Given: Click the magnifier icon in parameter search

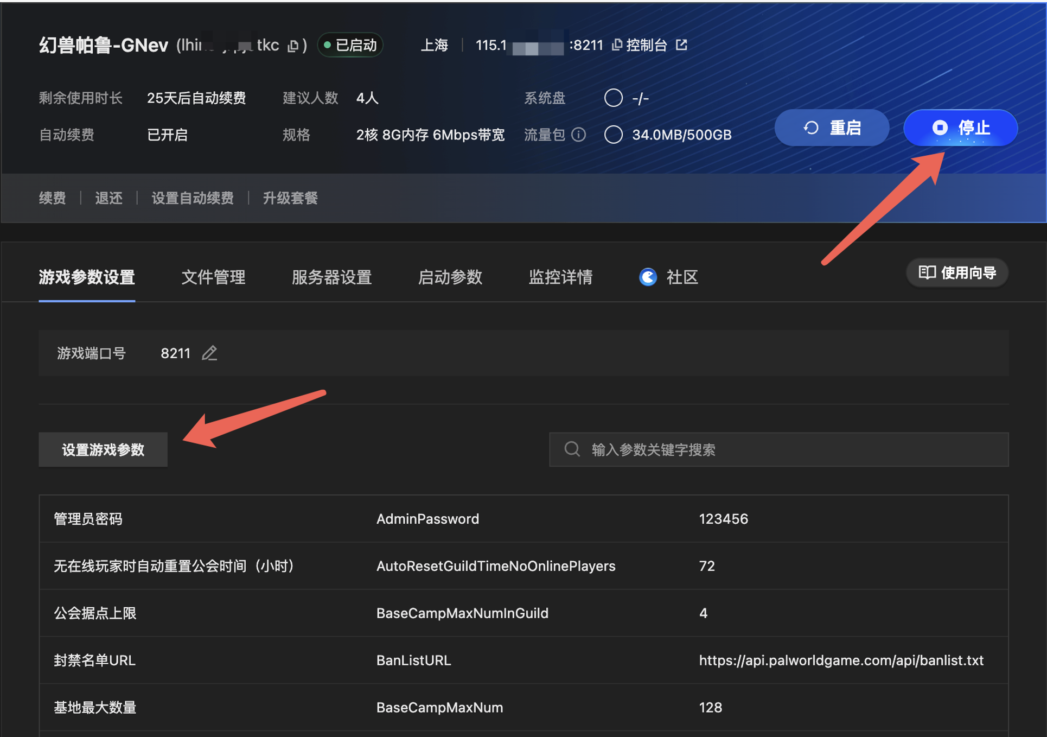Looking at the screenshot, I should pyautogui.click(x=572, y=449).
